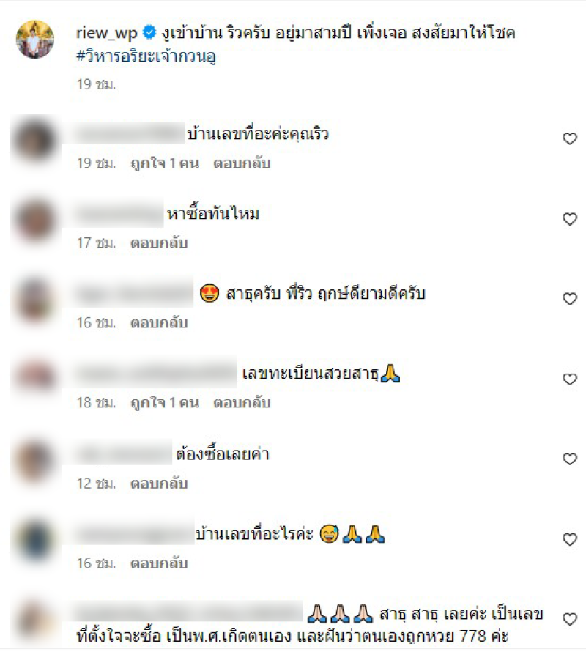Reply to the comment posted 12 ชม.

(x=159, y=484)
